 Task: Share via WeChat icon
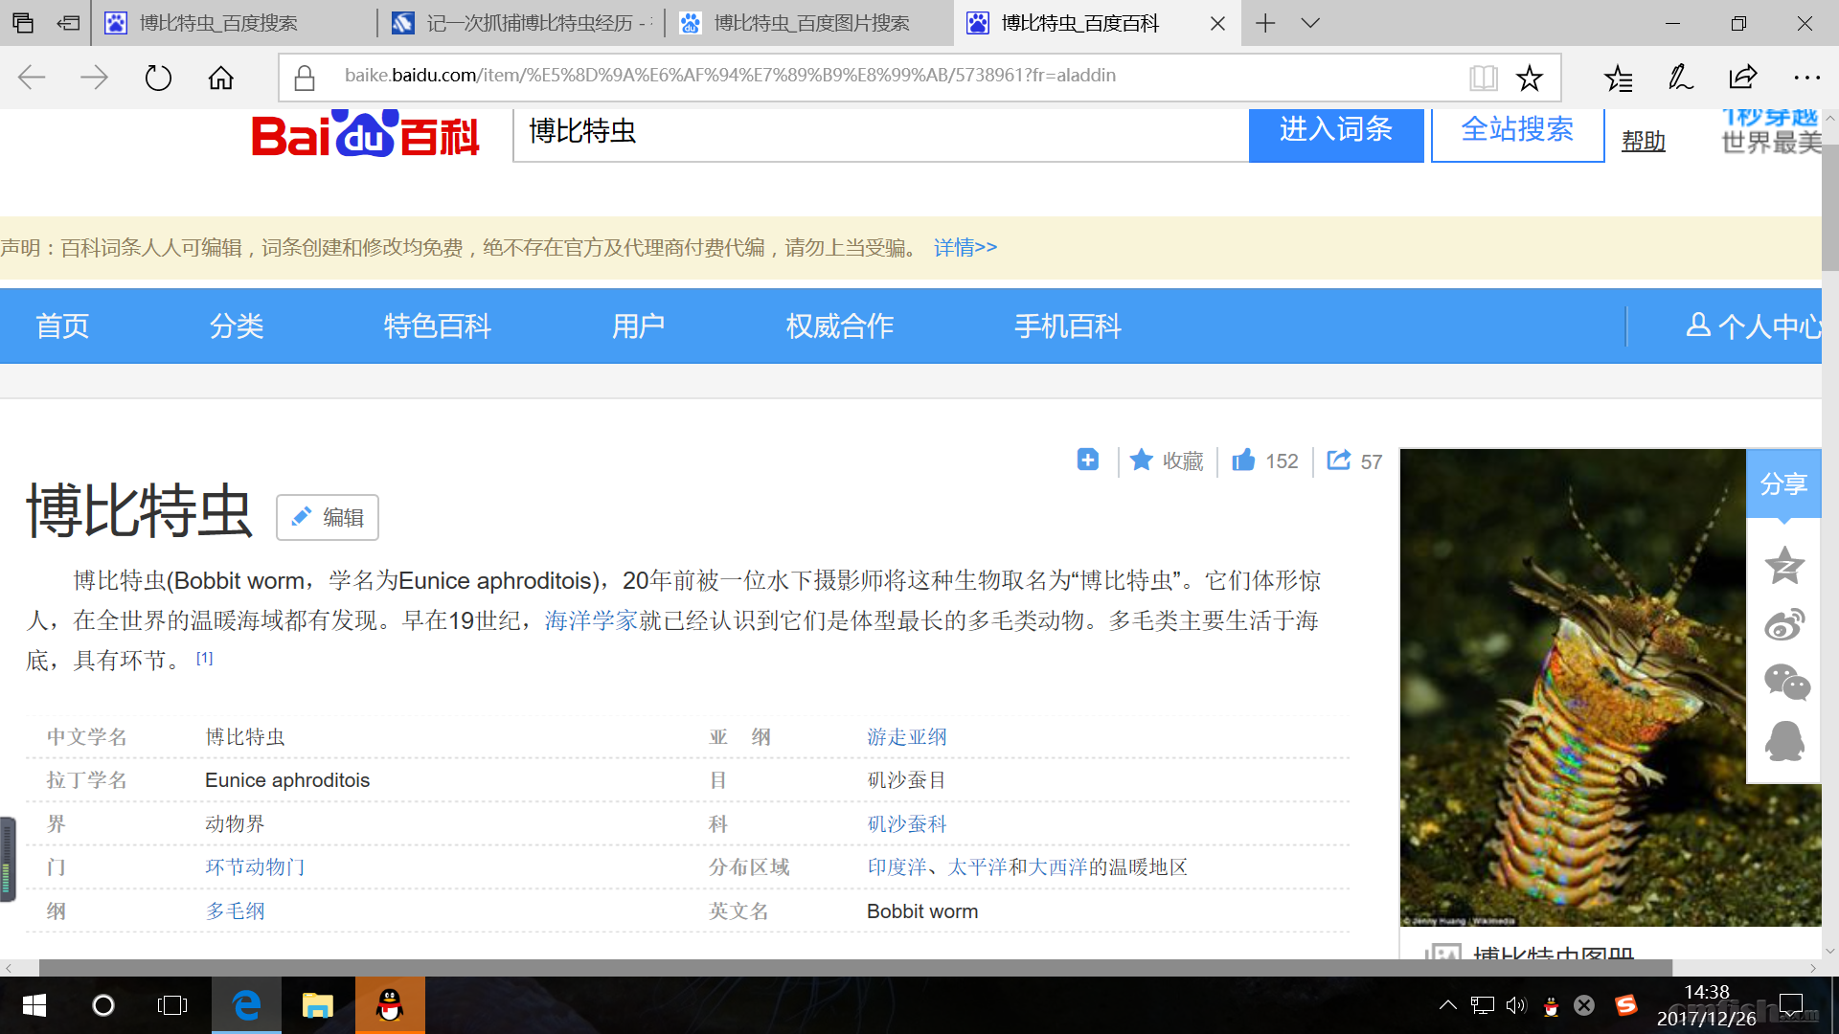point(1786,683)
